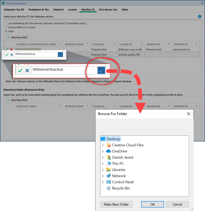Click the OneDrive cloud icon
Viewport: 205px width, 211px height.
pyautogui.click(x=109, y=151)
